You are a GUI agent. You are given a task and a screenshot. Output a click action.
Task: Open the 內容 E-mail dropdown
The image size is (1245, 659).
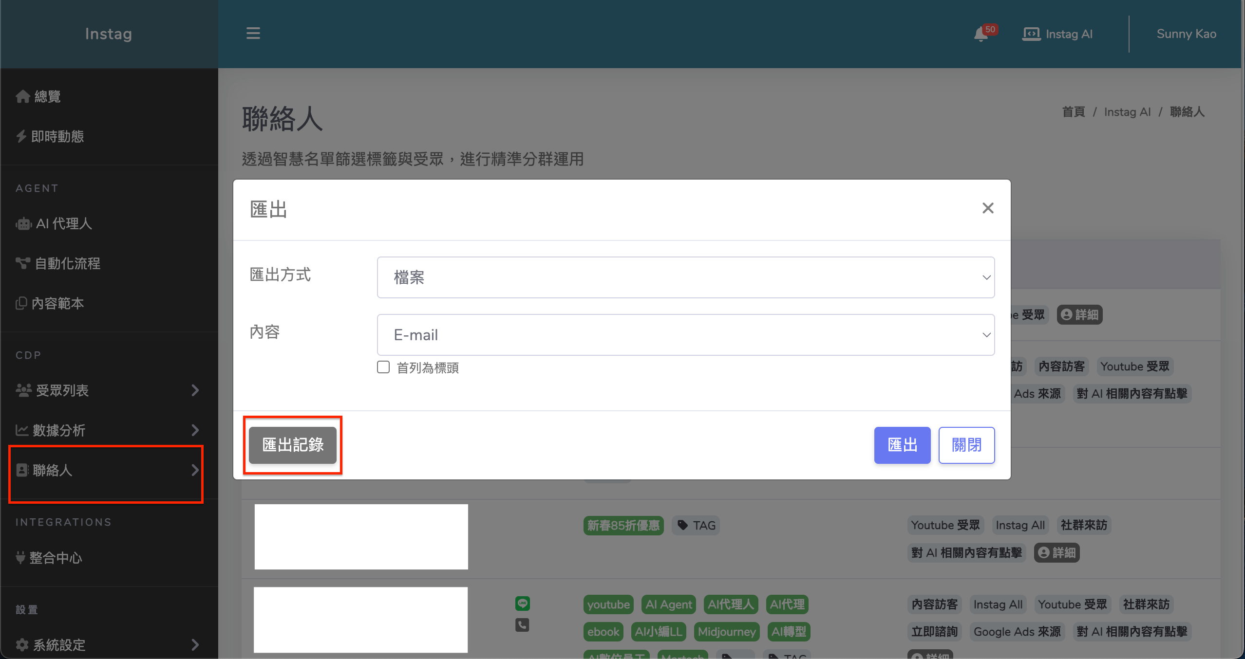tap(685, 335)
